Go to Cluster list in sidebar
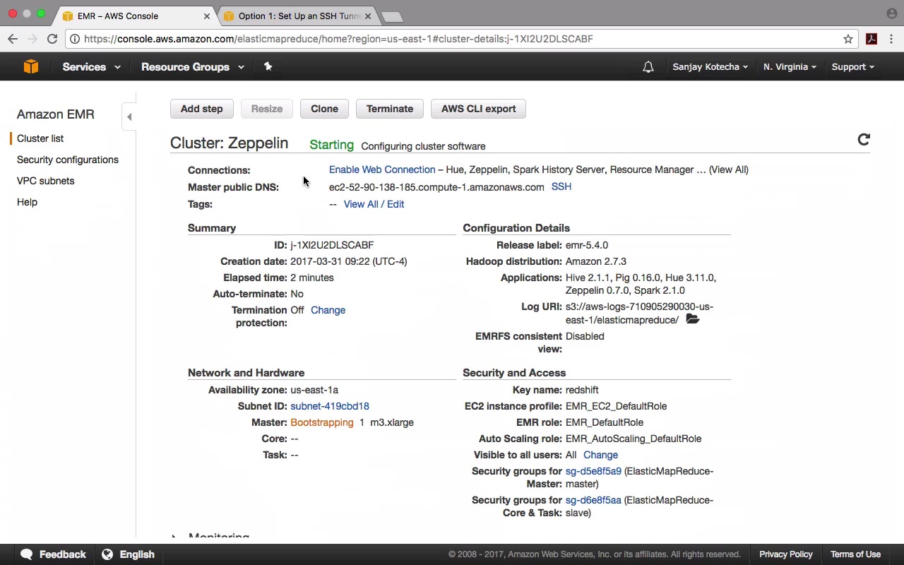Screen dimensions: 904x565 (x=40, y=138)
